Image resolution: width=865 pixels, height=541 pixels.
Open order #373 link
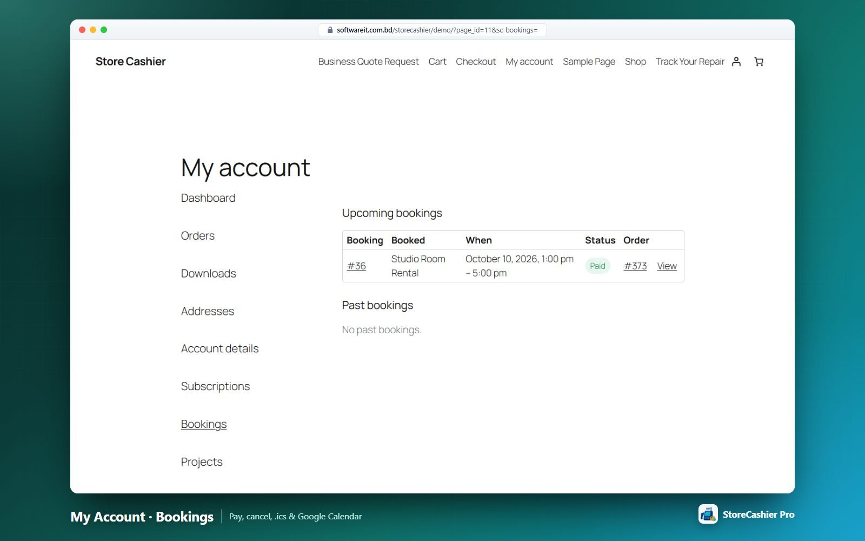point(635,266)
